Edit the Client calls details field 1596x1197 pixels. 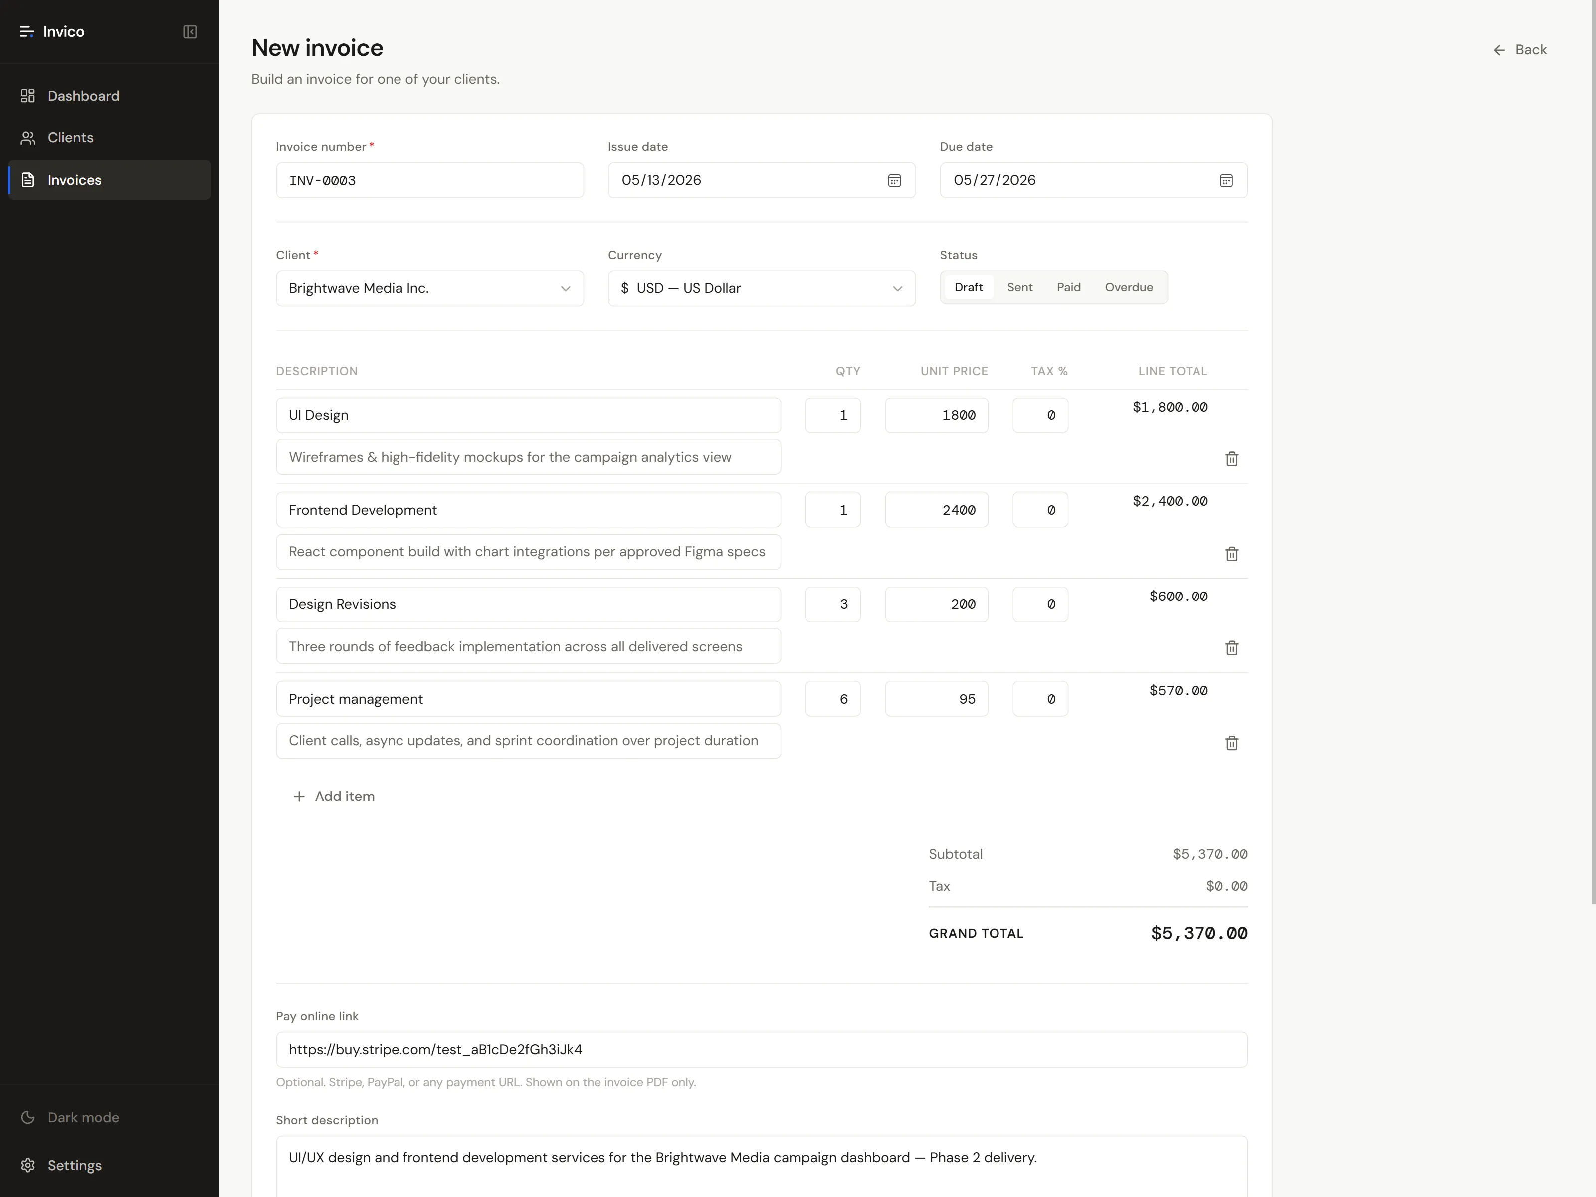click(528, 741)
